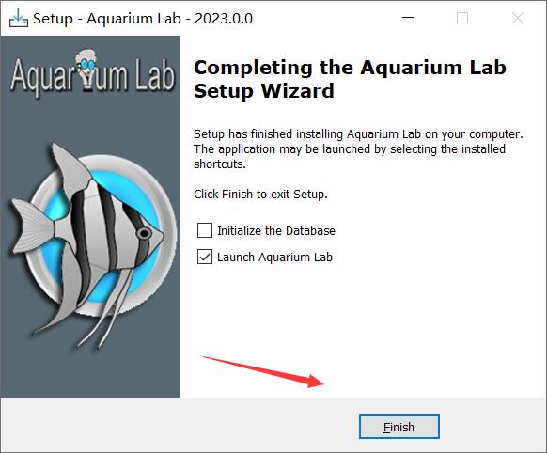Image resolution: width=547 pixels, height=453 pixels.
Task: Click the "Launch Aquarium Lab" label text
Action: 274,257
